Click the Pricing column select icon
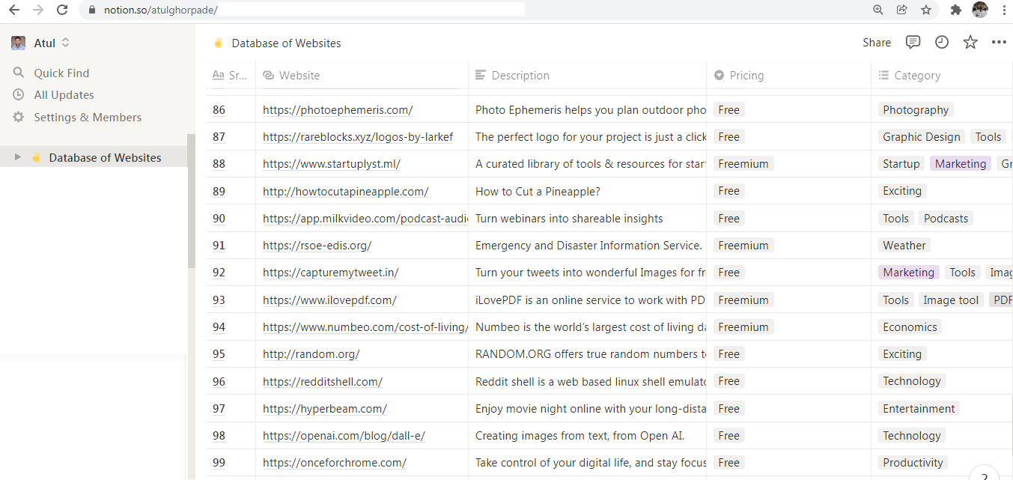Screen dimensions: 1013x480 [720, 75]
